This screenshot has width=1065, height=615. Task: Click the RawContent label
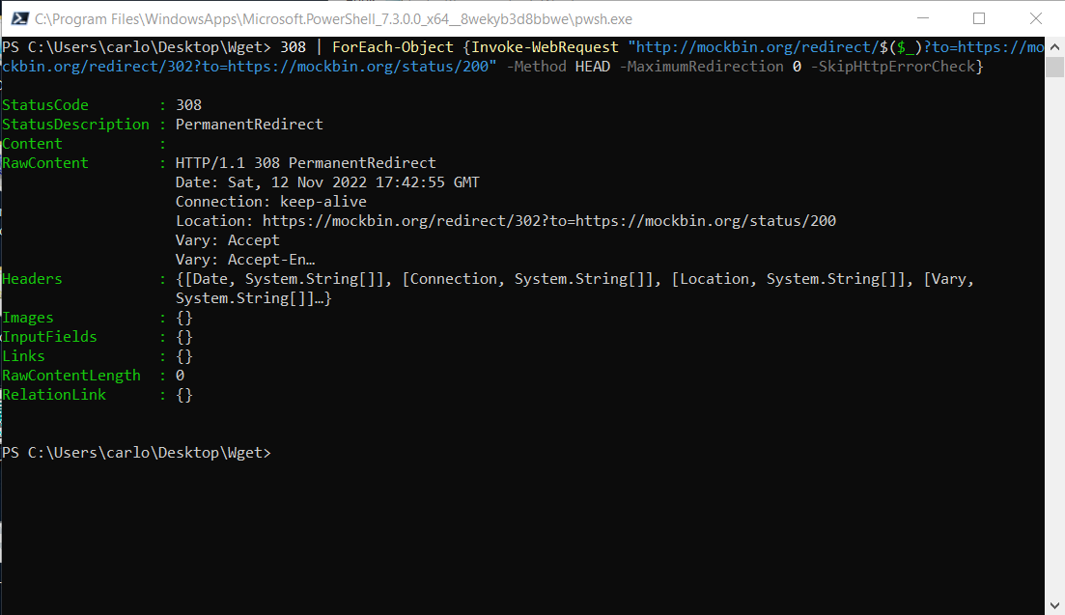44,163
